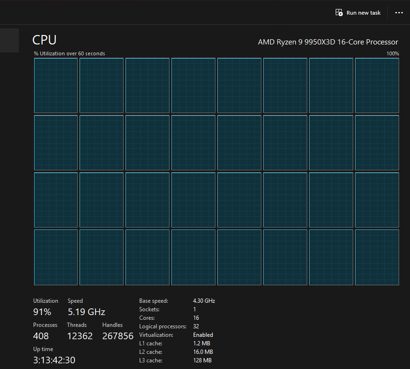The height and width of the screenshot is (369, 410).
Task: Click the Run new task icon
Action: pyautogui.click(x=339, y=13)
